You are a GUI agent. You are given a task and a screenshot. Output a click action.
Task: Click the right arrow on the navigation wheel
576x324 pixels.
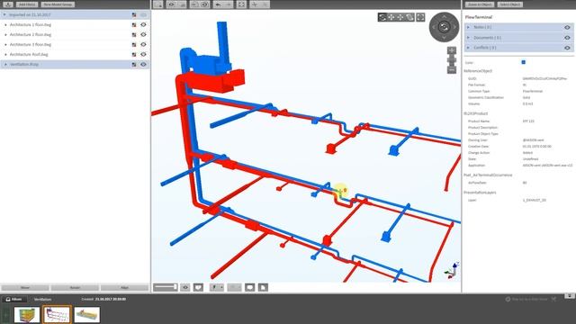[x=454, y=27]
